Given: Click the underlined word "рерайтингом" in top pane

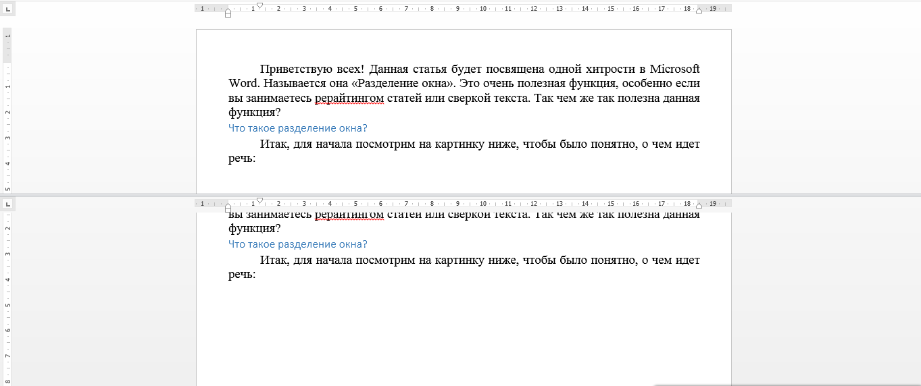Looking at the screenshot, I should pyautogui.click(x=349, y=99).
